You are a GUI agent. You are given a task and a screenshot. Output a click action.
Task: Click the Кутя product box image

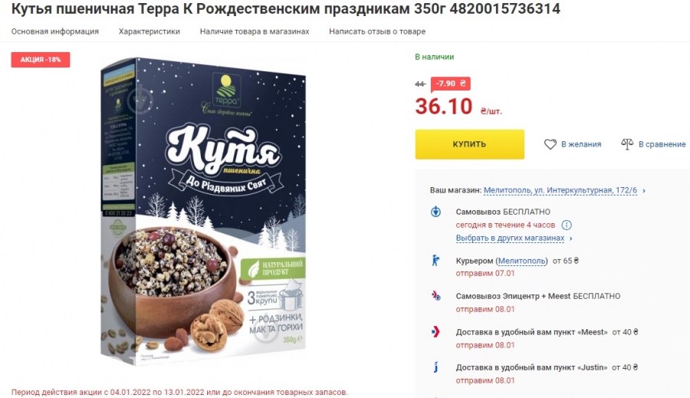[x=203, y=210]
